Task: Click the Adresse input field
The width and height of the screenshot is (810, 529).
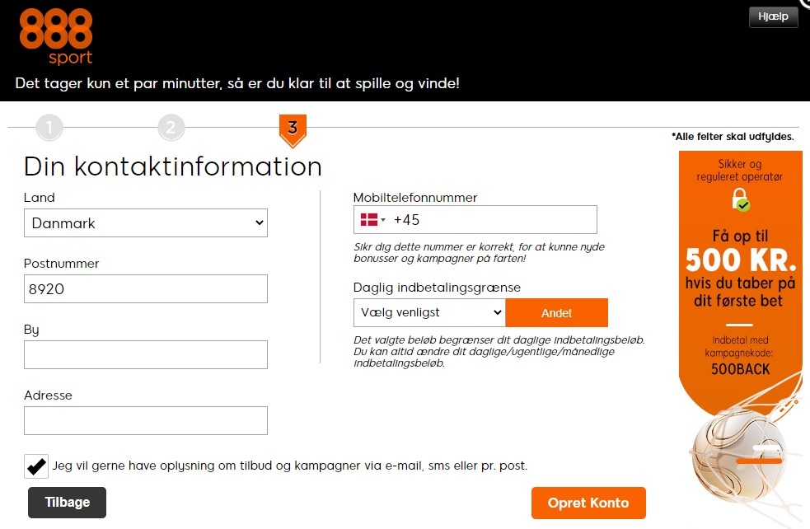Action: pos(146,420)
